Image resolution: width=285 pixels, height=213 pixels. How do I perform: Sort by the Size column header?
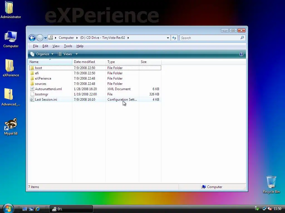[150, 62]
